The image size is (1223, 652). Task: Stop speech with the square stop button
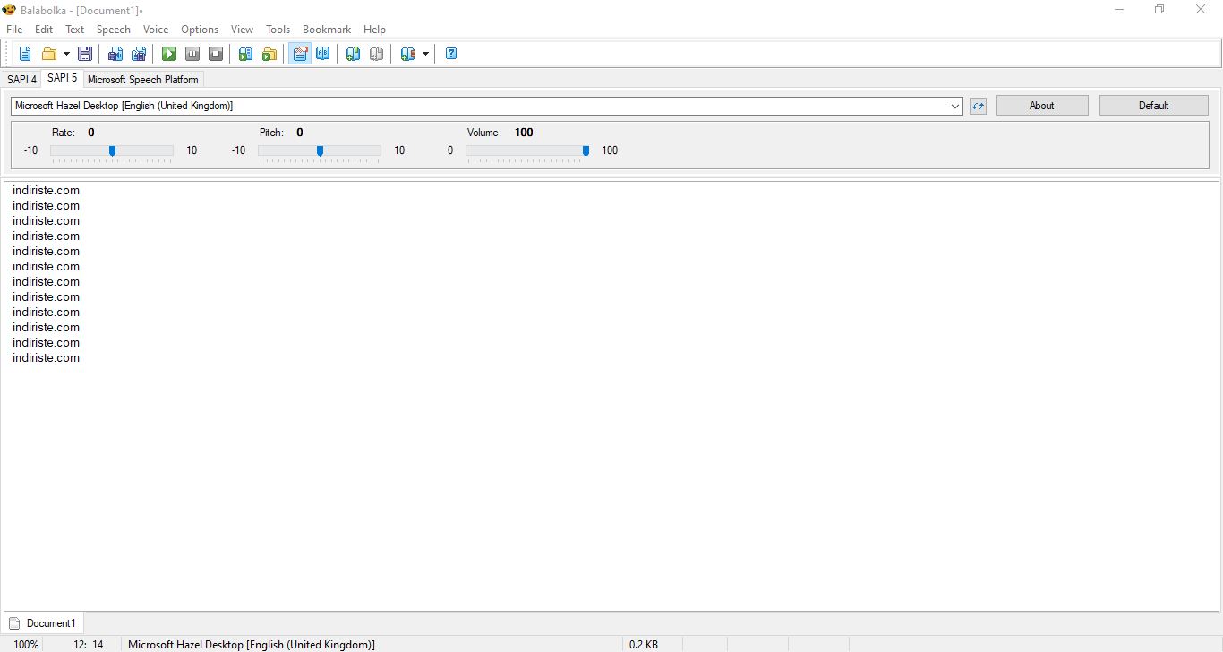point(216,54)
